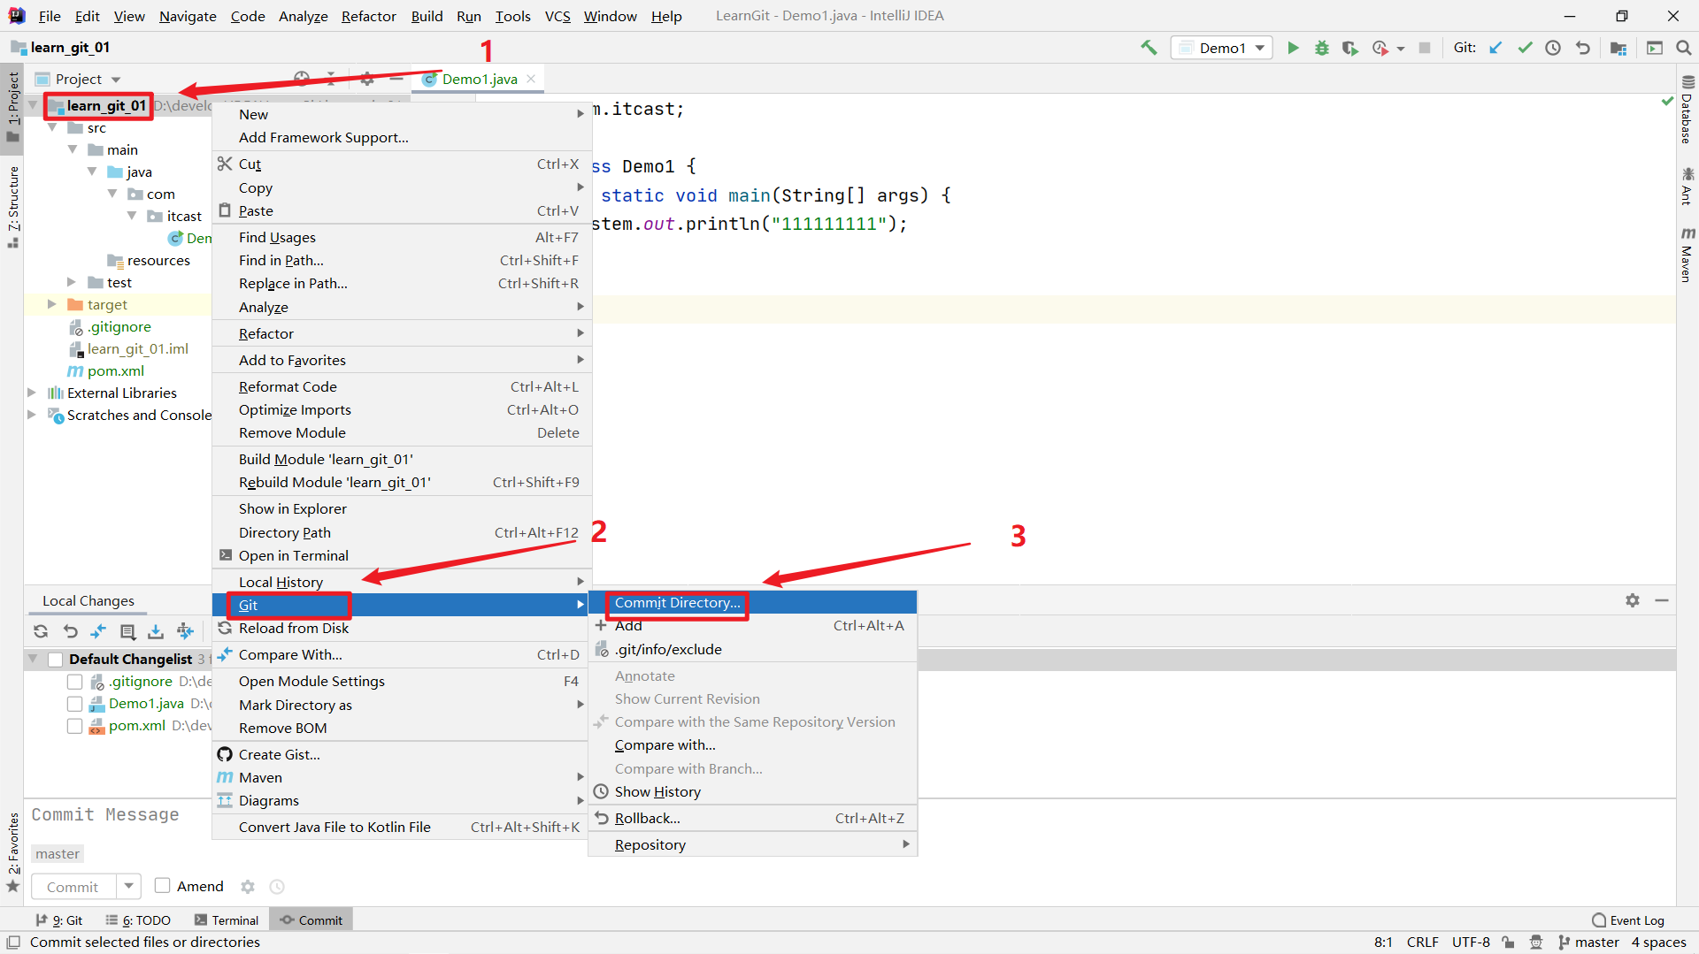Viewport: 1699px width, 954px height.
Task: Open the Run Anything icon in toolbar
Action: coord(1654,48)
